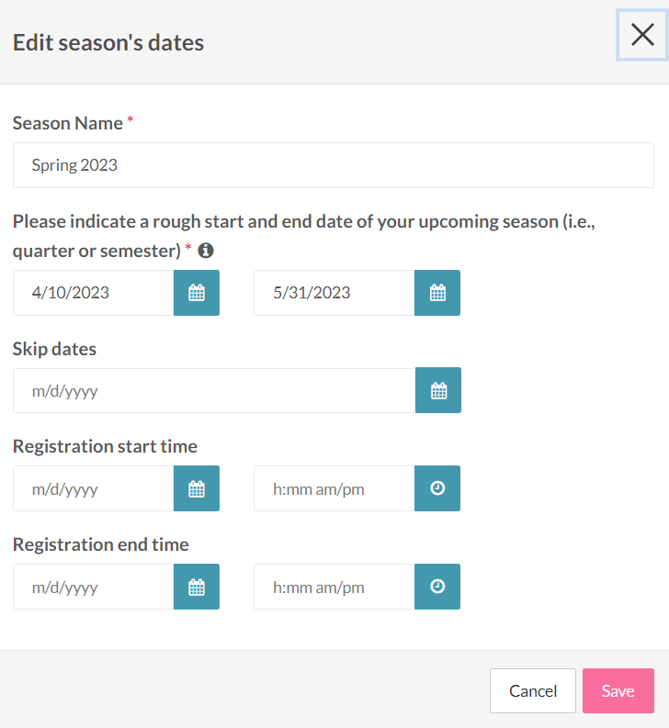Image resolution: width=669 pixels, height=728 pixels.
Task: Click the info icon beside season dates
Action: click(206, 250)
